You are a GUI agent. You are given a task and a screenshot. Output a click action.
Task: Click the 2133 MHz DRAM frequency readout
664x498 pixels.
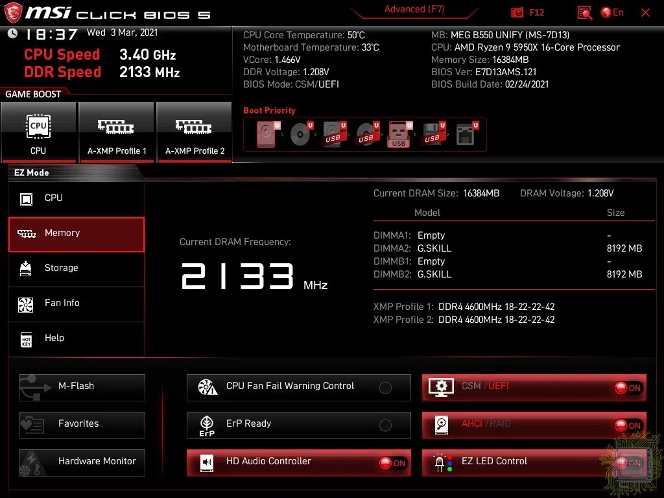click(x=254, y=276)
